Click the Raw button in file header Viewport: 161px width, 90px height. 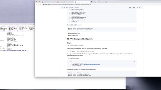(130, 7)
